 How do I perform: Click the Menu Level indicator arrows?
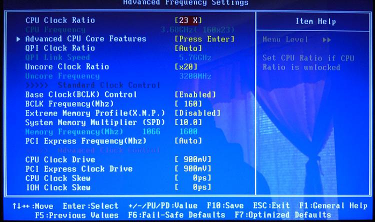tap(326, 39)
